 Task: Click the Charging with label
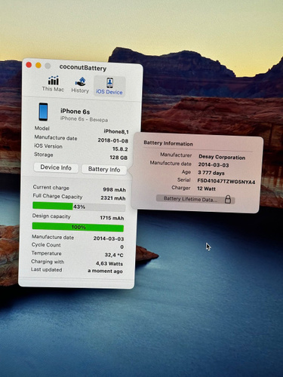(x=48, y=262)
